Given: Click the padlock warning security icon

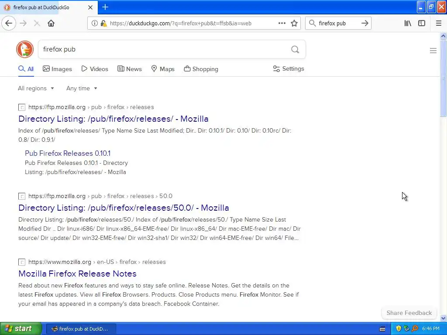Looking at the screenshot, I should (104, 24).
